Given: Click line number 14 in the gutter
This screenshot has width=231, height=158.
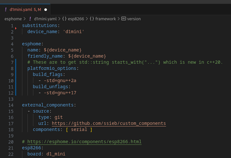Looking at the screenshot, I should pos(11,105).
